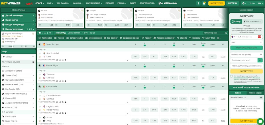The height and width of the screenshot is (125, 265).
Task: Favorite the Felix Auger Aliassime match star
Action: click(x=131, y=11)
